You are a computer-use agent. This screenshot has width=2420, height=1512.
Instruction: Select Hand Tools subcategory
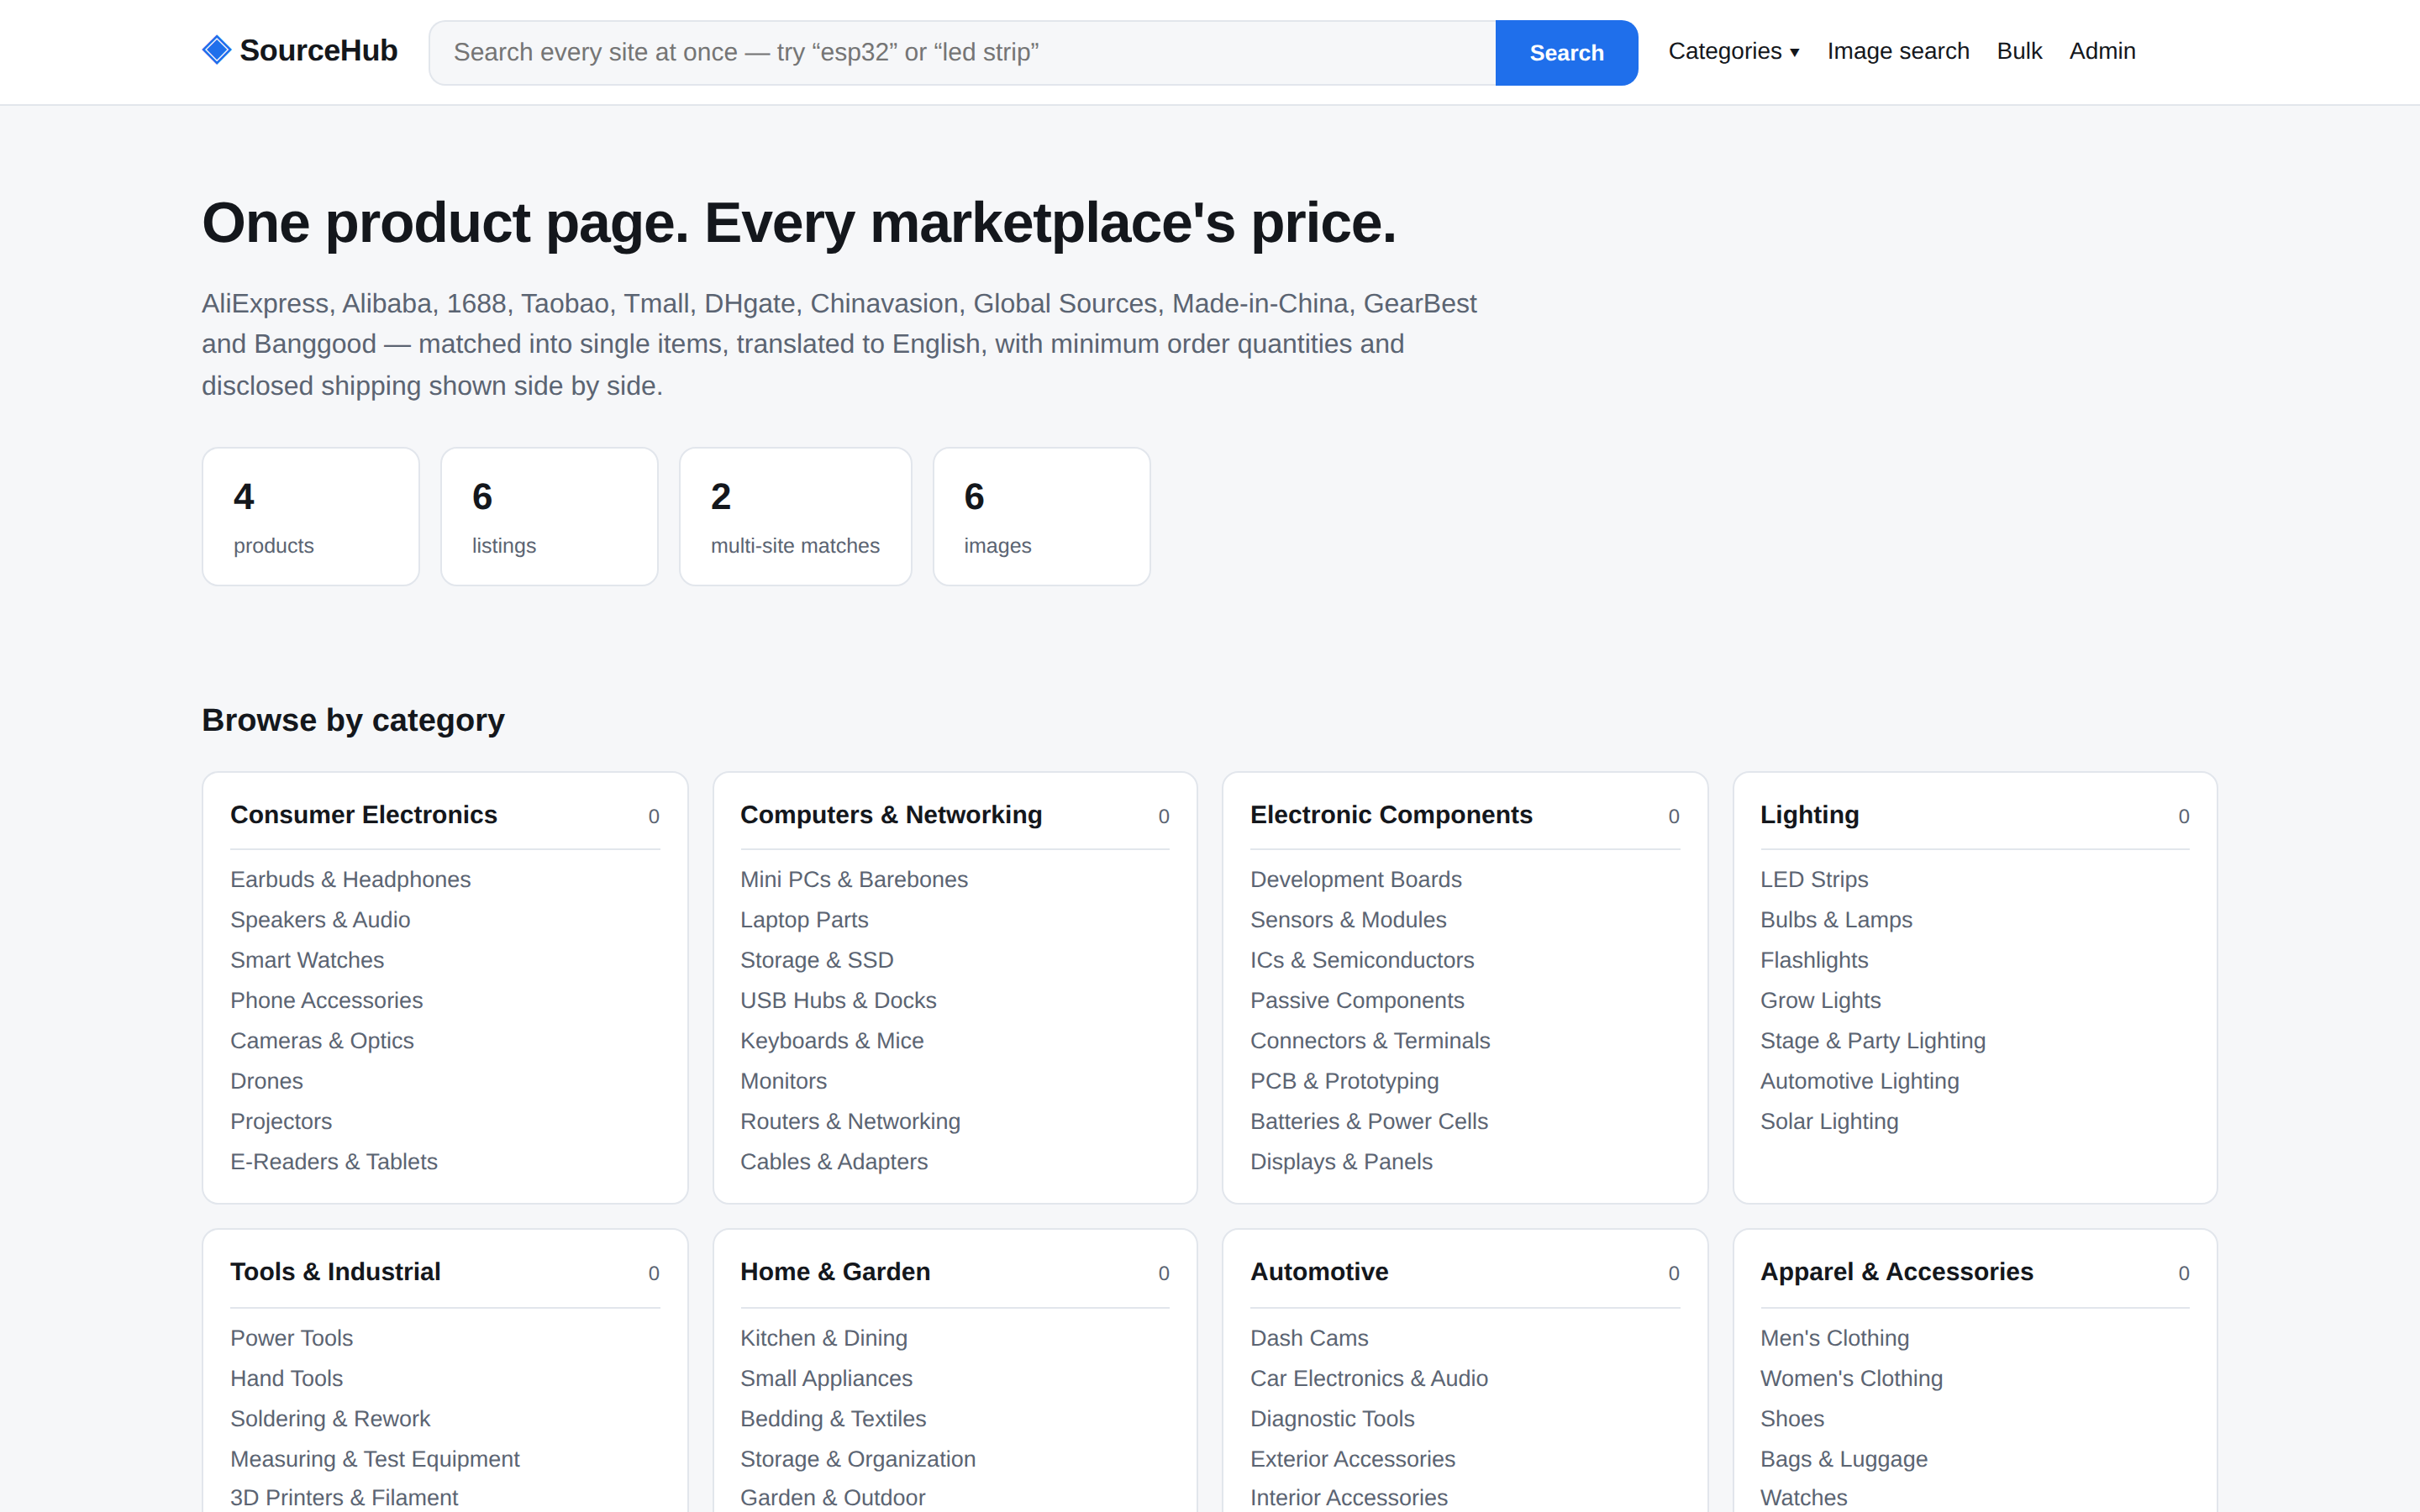[286, 1378]
